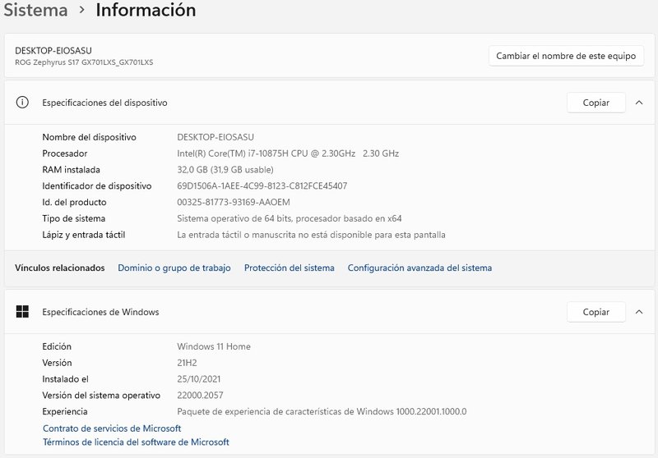
Task: Go back to Sistema in the breadcrumb
Action: pos(35,10)
